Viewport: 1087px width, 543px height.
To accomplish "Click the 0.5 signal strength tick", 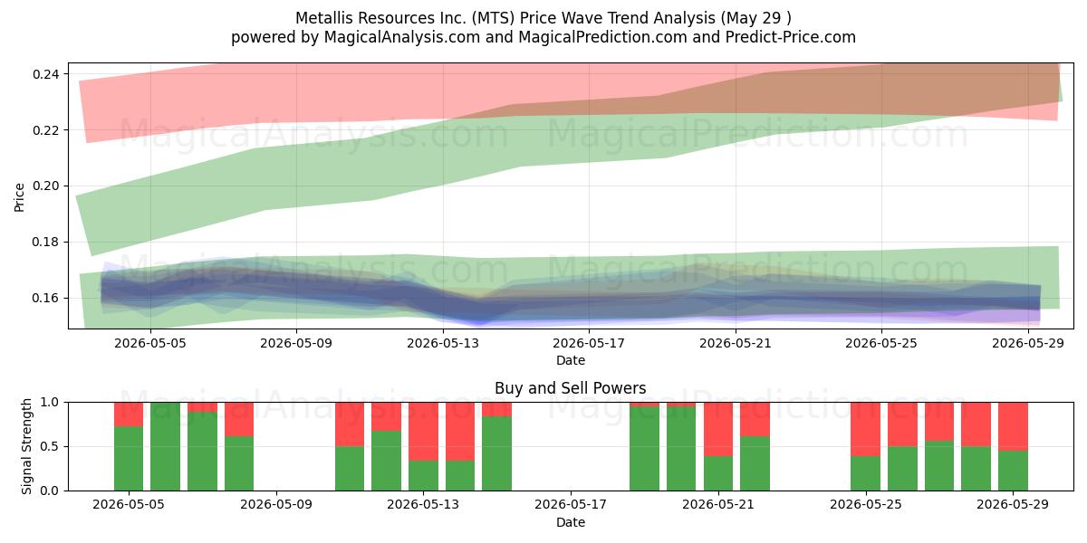I will (51, 447).
